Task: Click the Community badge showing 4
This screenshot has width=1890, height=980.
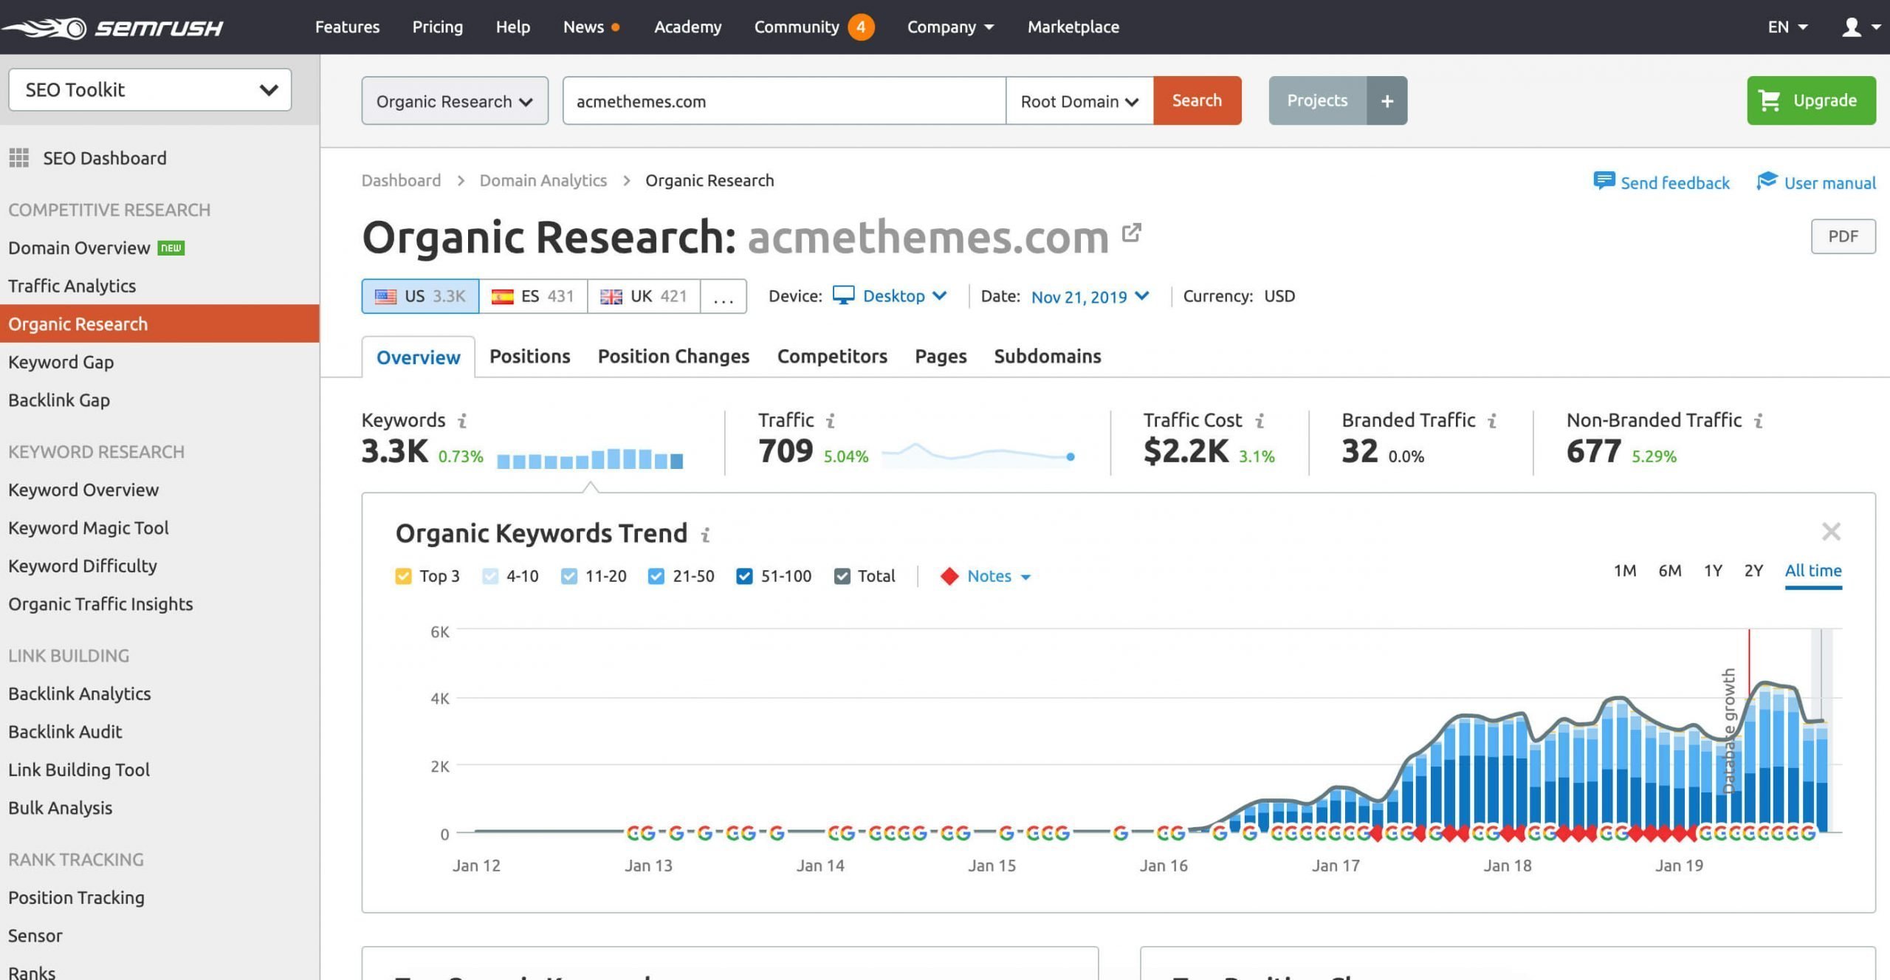Action: tap(861, 27)
